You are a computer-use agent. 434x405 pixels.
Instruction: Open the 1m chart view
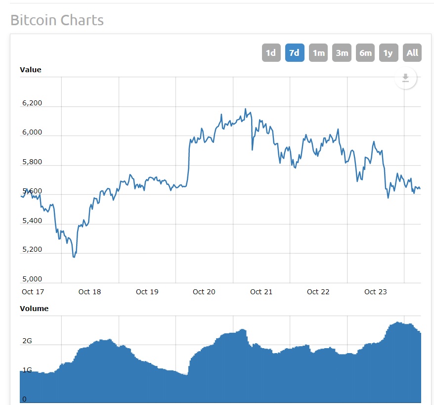coord(318,52)
